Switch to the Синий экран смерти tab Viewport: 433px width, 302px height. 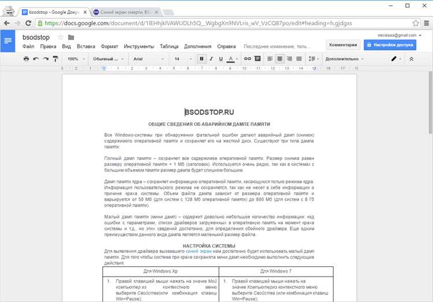[x=126, y=12]
